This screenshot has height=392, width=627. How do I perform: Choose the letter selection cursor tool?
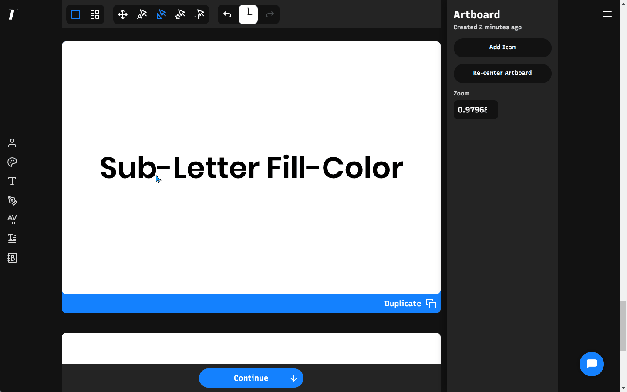pyautogui.click(x=142, y=14)
